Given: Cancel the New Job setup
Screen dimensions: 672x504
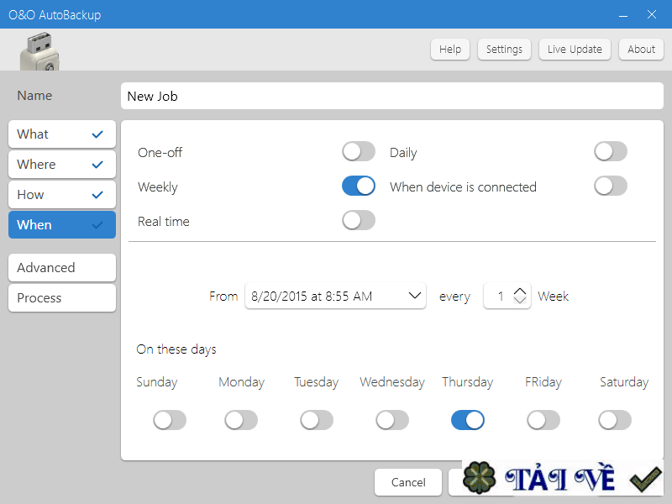Looking at the screenshot, I should (x=408, y=482).
